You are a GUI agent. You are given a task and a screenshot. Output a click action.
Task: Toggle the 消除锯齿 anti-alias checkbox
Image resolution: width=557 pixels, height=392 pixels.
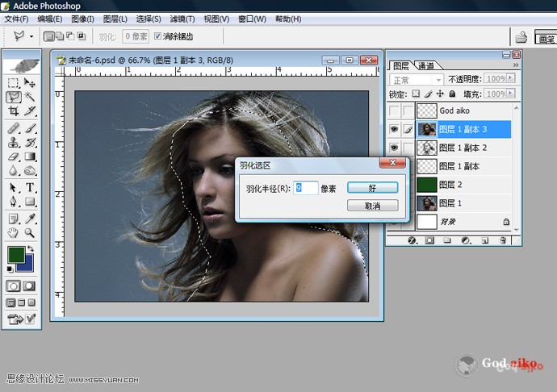(158, 36)
